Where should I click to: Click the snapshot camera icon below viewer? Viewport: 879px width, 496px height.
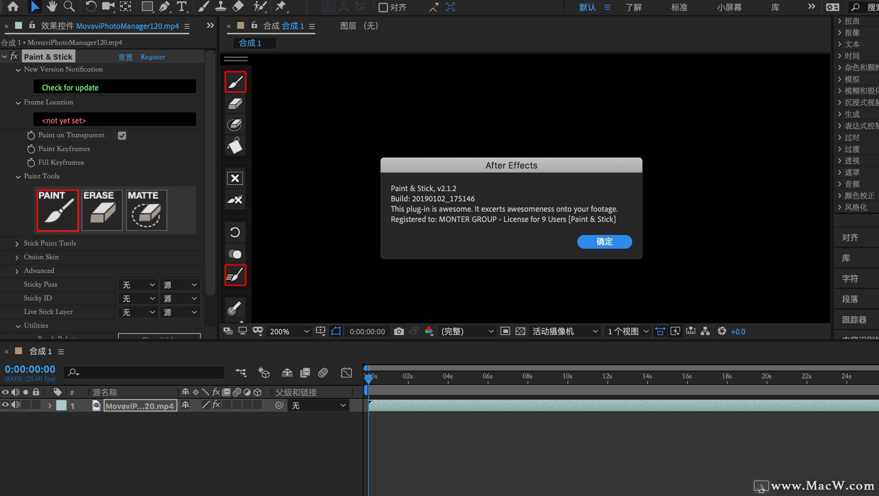click(x=399, y=331)
